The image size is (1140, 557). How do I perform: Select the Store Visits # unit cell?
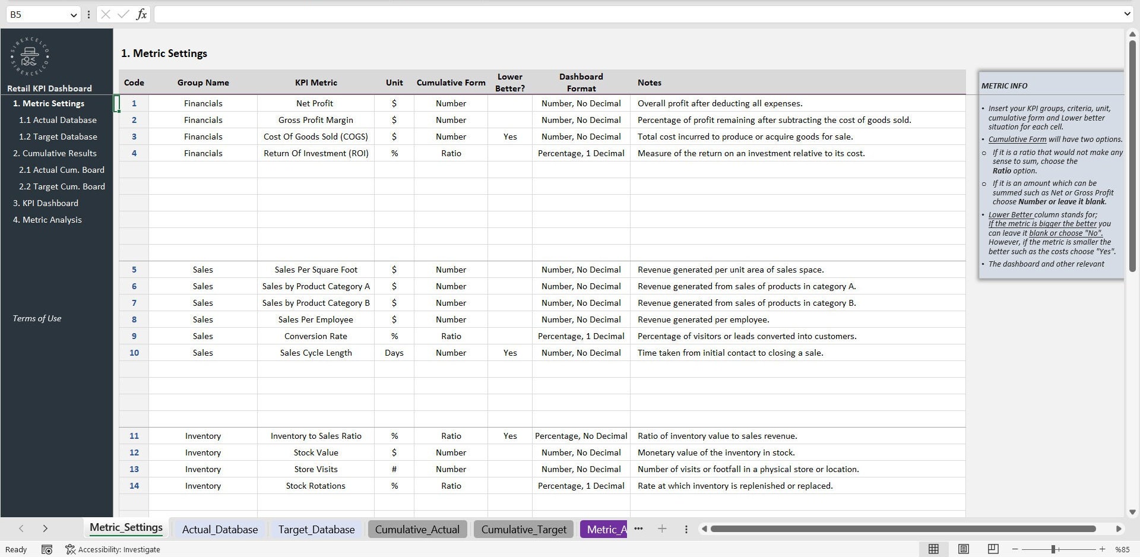pyautogui.click(x=394, y=469)
